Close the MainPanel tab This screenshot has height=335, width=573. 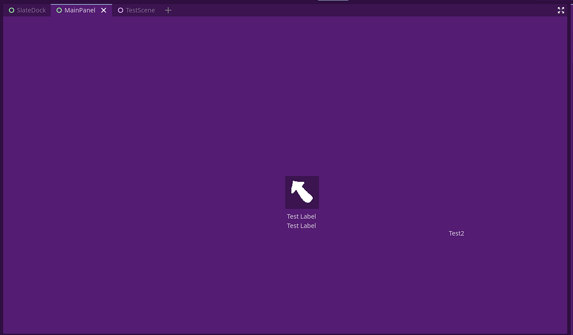click(104, 10)
